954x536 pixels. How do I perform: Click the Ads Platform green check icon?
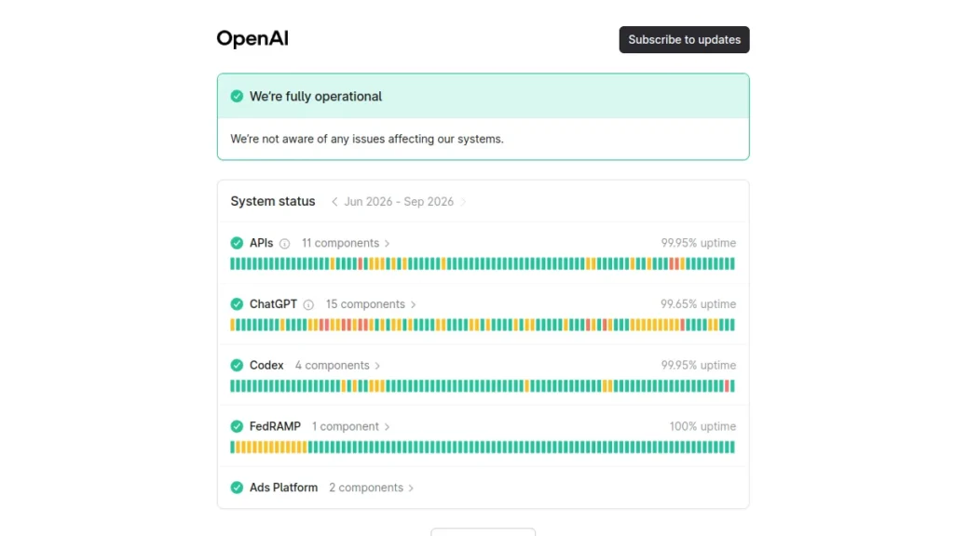pyautogui.click(x=237, y=488)
